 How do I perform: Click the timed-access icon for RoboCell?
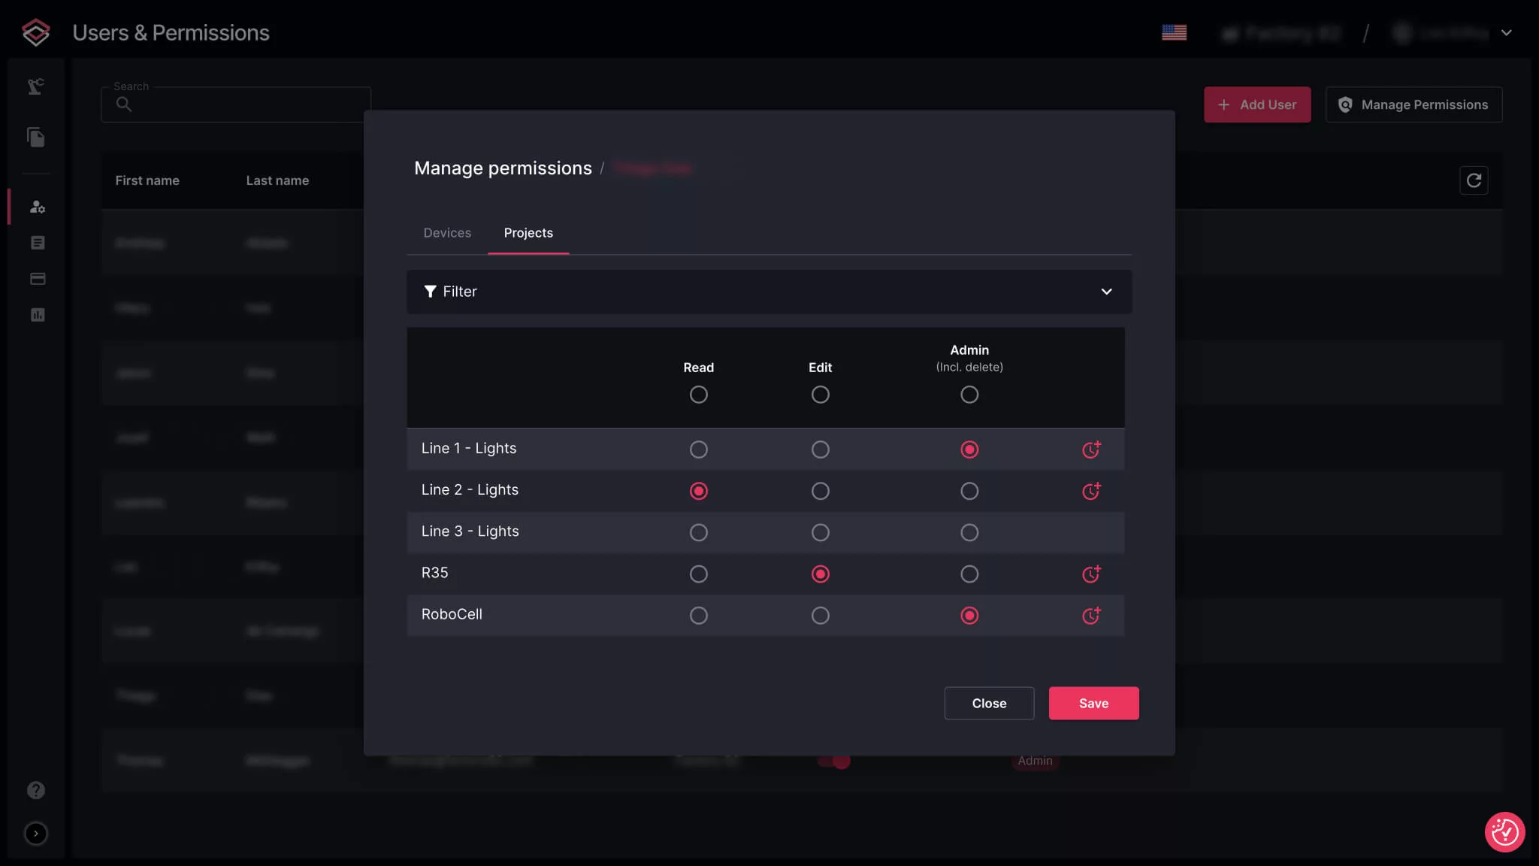click(1090, 616)
